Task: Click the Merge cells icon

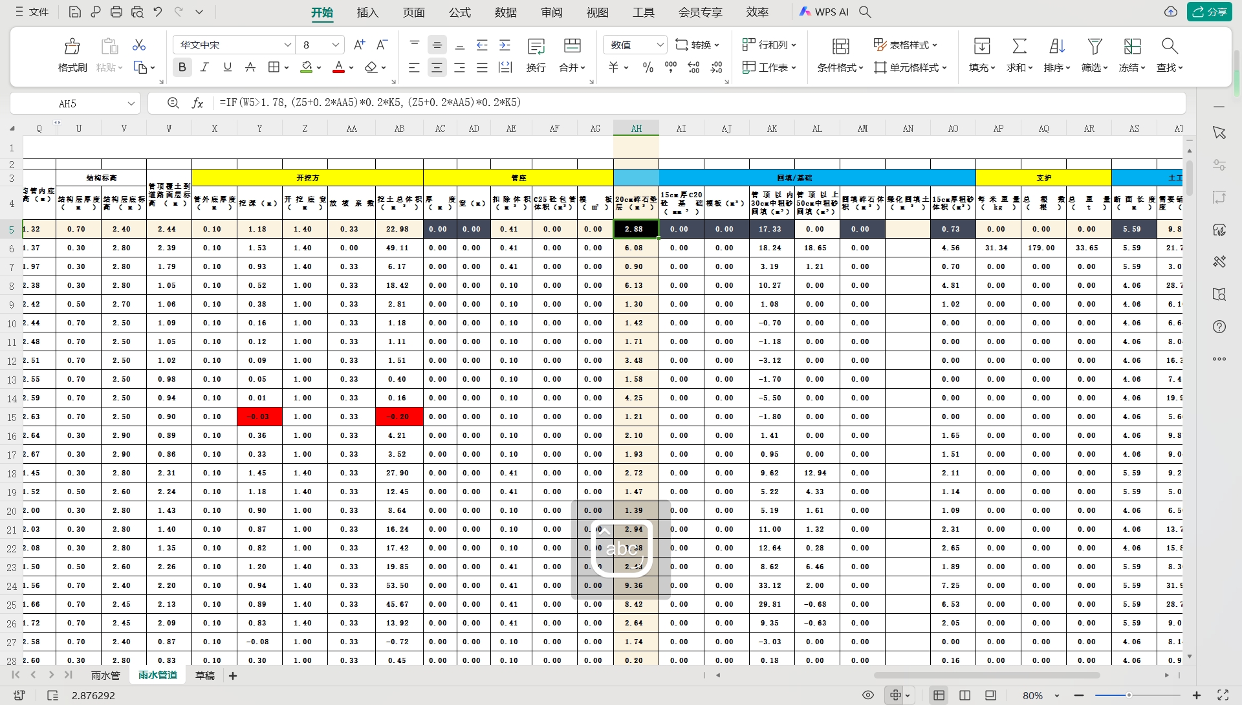Action: pyautogui.click(x=572, y=46)
